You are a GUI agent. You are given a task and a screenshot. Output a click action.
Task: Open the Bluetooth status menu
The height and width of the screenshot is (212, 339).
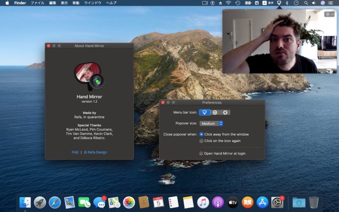pos(287,3)
